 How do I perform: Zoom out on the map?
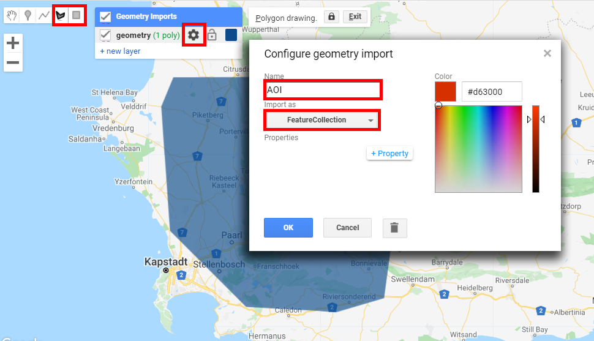point(13,62)
